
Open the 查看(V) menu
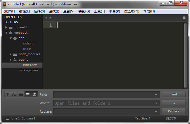click(x=69, y=11)
